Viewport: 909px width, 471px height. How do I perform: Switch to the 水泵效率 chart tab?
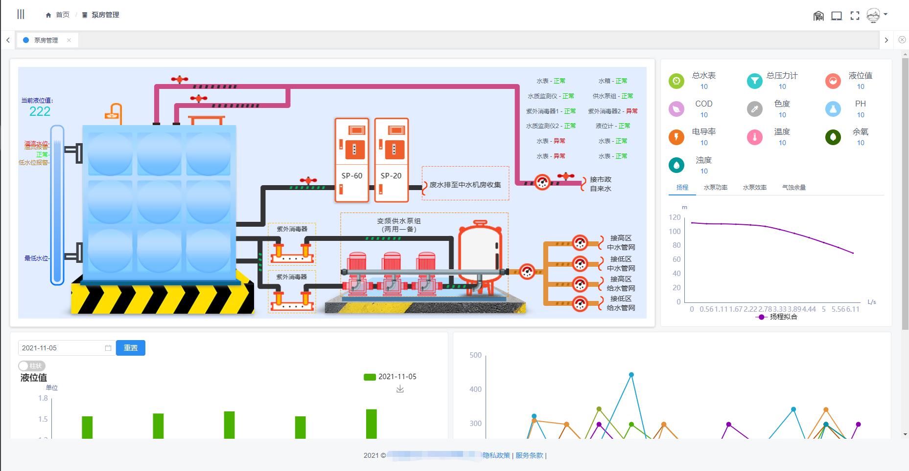click(755, 187)
